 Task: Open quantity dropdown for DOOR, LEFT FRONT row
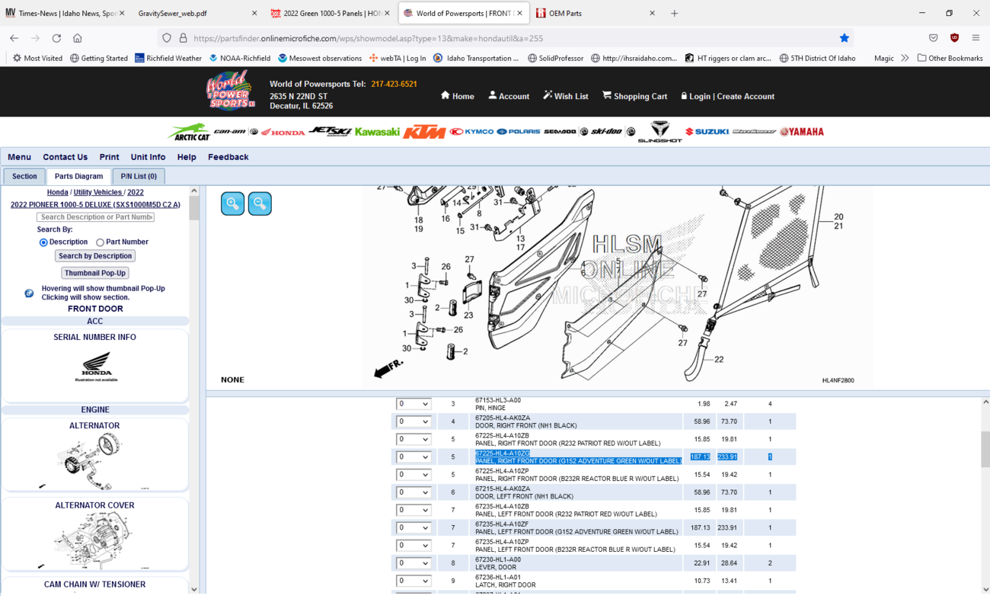click(414, 492)
